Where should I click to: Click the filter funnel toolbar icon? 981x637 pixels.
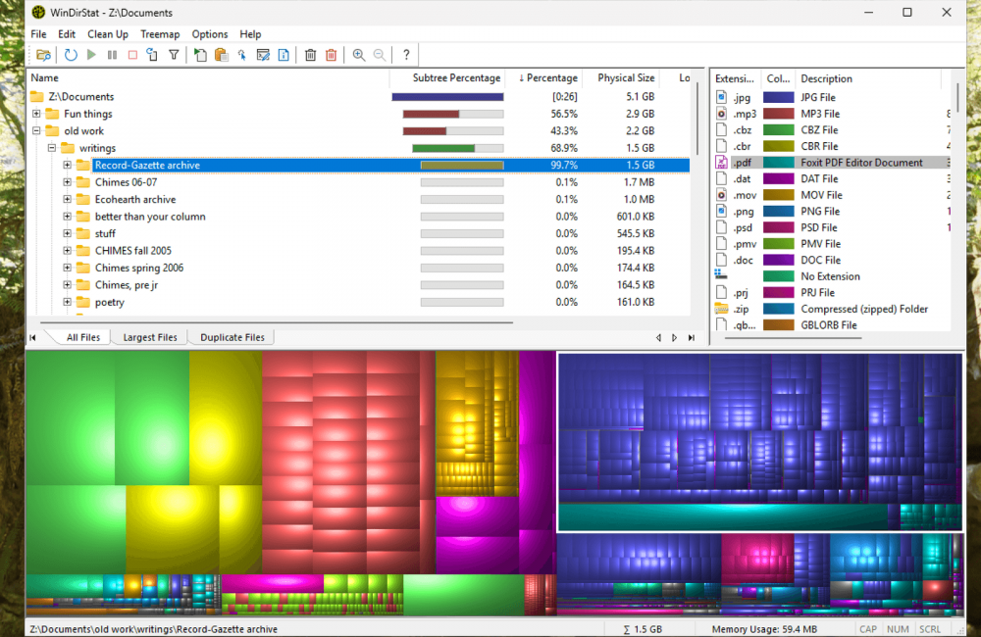[174, 55]
